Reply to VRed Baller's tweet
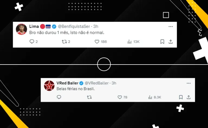This screenshot has width=208, height=128. (x=59, y=97)
